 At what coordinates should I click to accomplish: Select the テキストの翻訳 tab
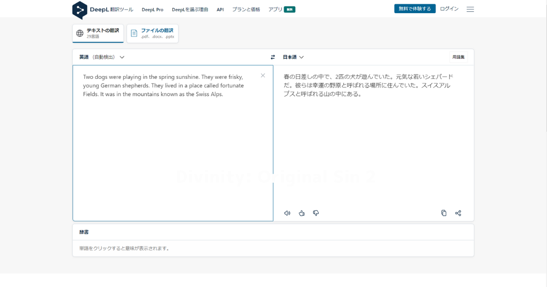pyautogui.click(x=98, y=33)
